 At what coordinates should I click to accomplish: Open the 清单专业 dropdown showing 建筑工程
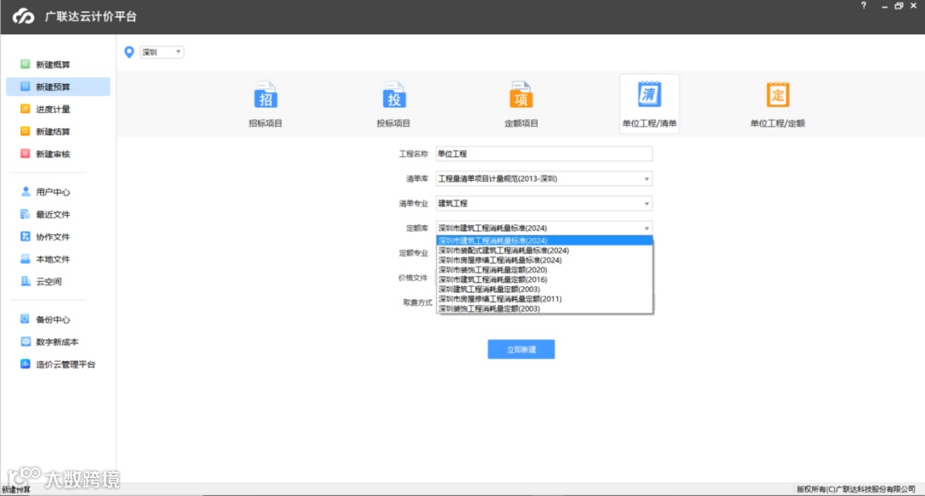pos(544,204)
